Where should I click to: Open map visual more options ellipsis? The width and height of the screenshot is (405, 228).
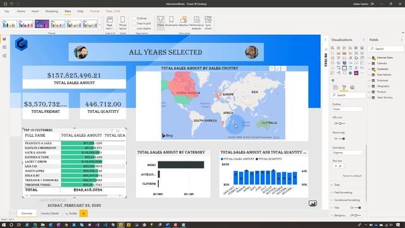[283, 68]
